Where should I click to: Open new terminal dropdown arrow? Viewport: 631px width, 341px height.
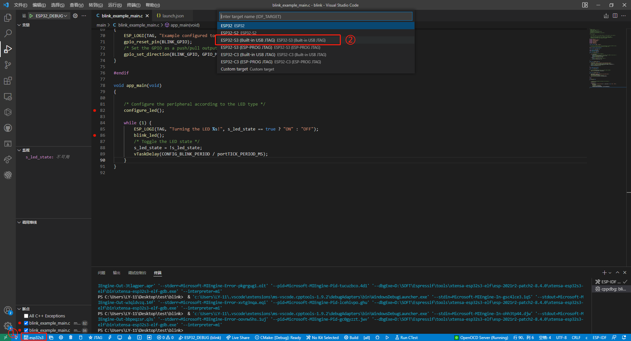point(610,273)
